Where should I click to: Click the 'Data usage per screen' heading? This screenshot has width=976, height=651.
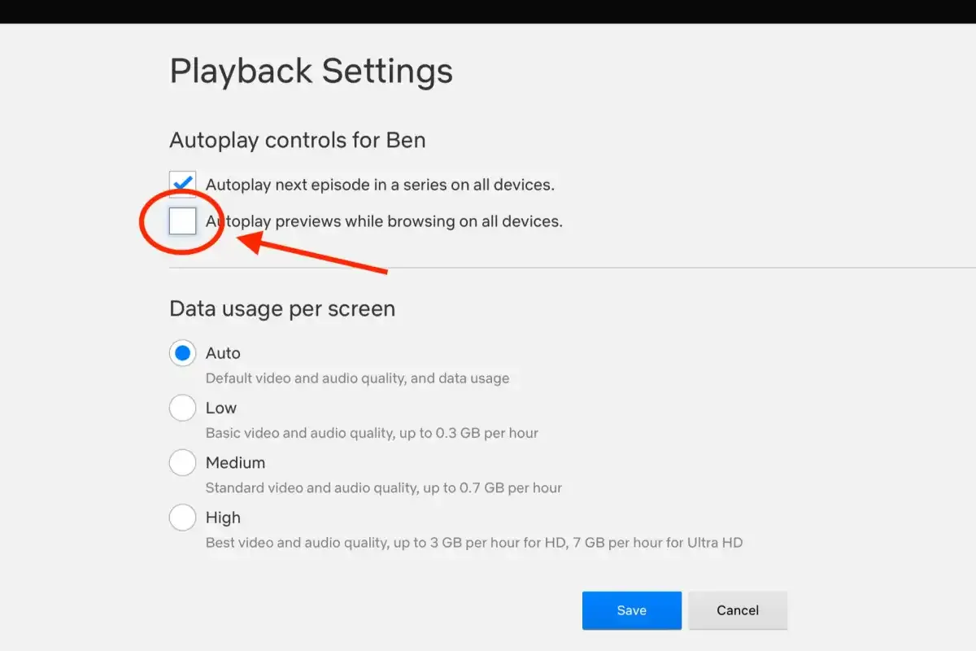282,309
